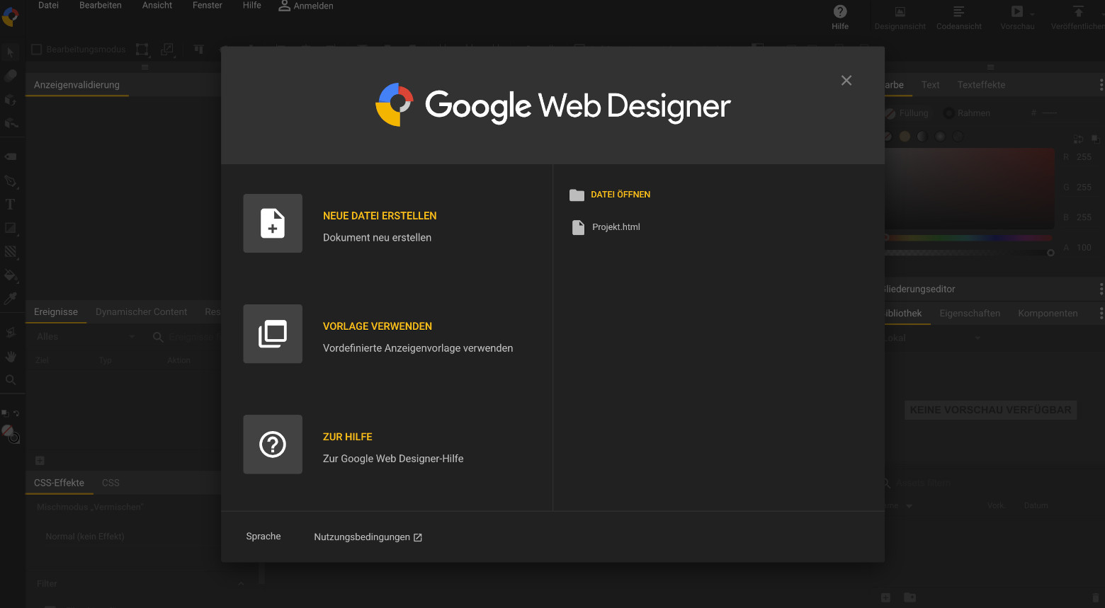Click the R value field 255
This screenshot has width=1105, height=608.
point(1084,157)
